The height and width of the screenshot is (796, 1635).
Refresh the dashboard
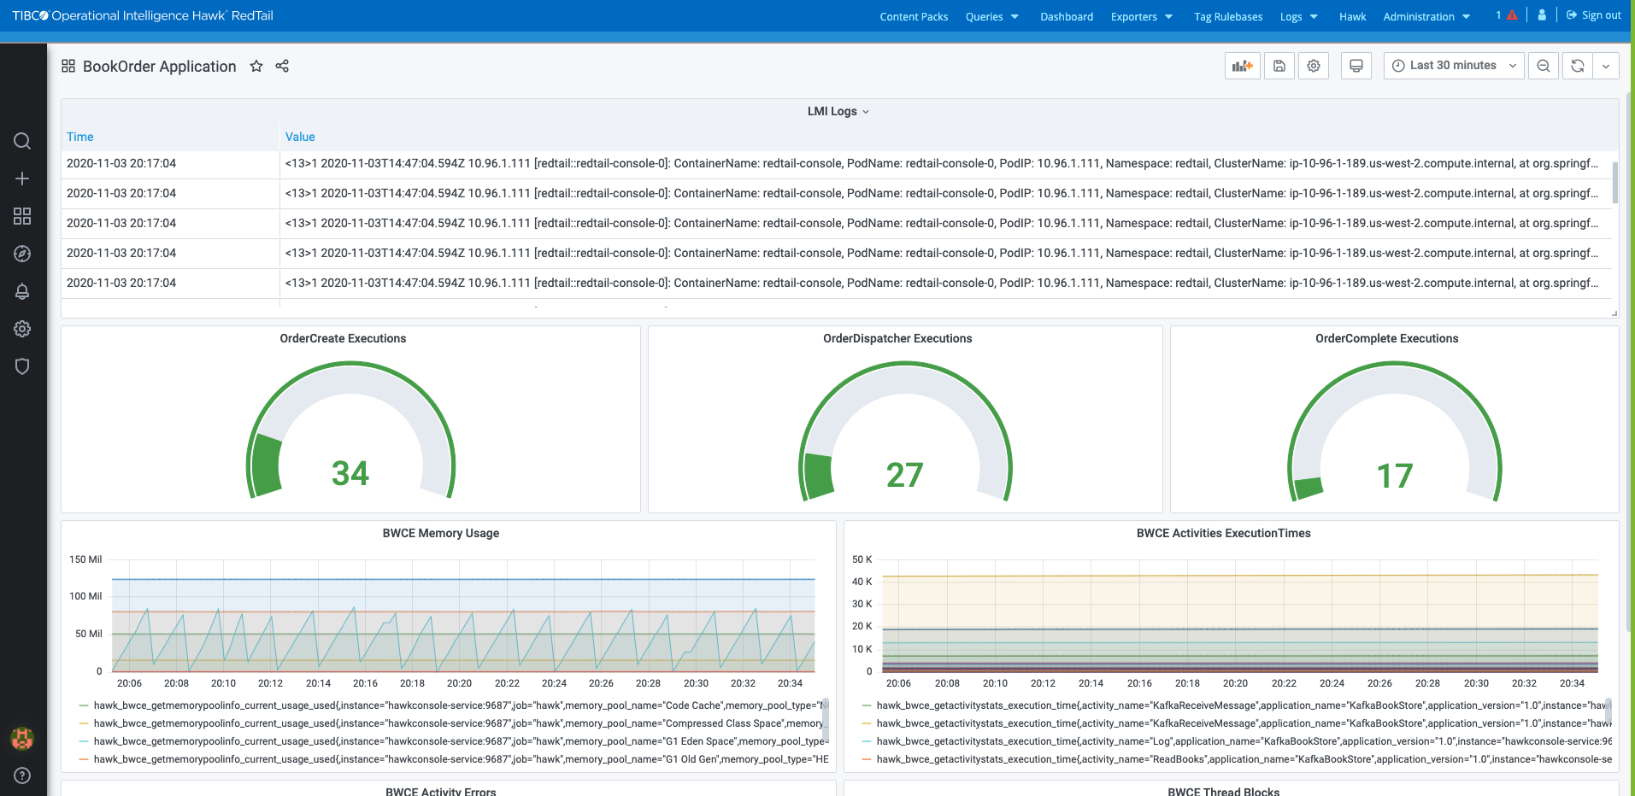1578,66
